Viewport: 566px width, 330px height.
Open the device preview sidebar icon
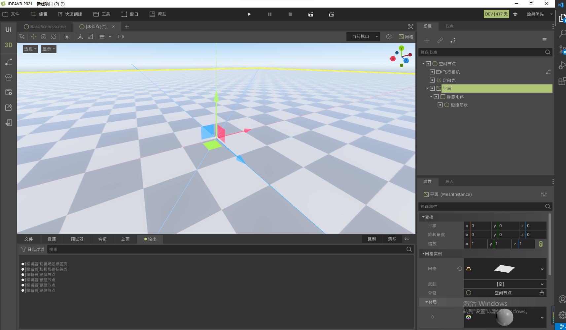pos(9,123)
